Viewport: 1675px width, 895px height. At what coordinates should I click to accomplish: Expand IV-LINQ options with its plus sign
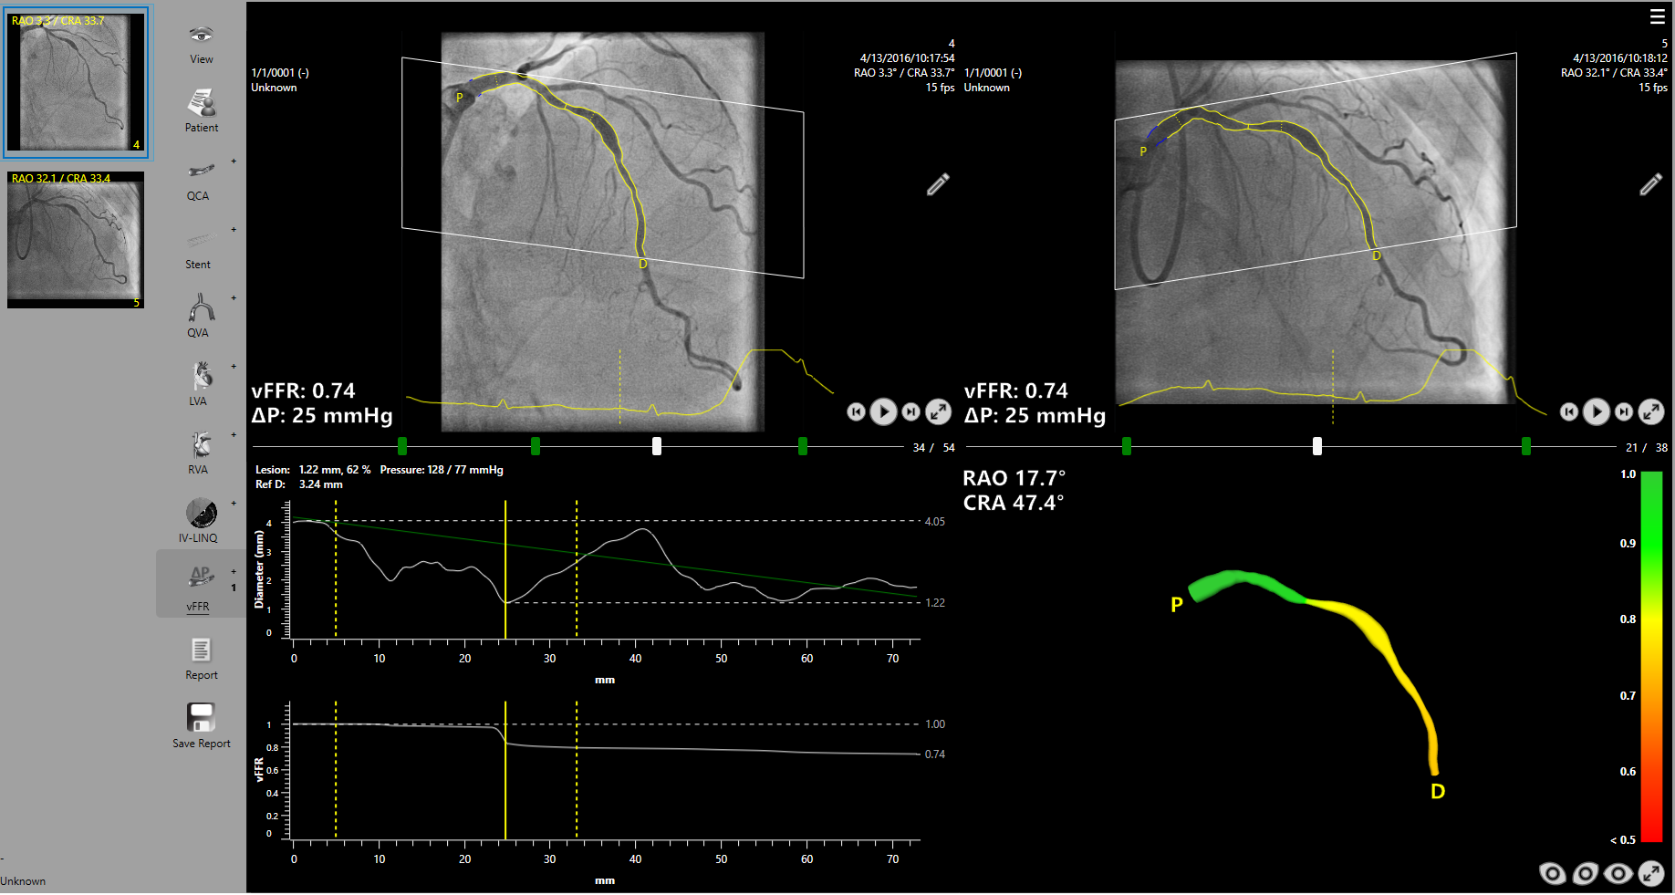(x=234, y=504)
